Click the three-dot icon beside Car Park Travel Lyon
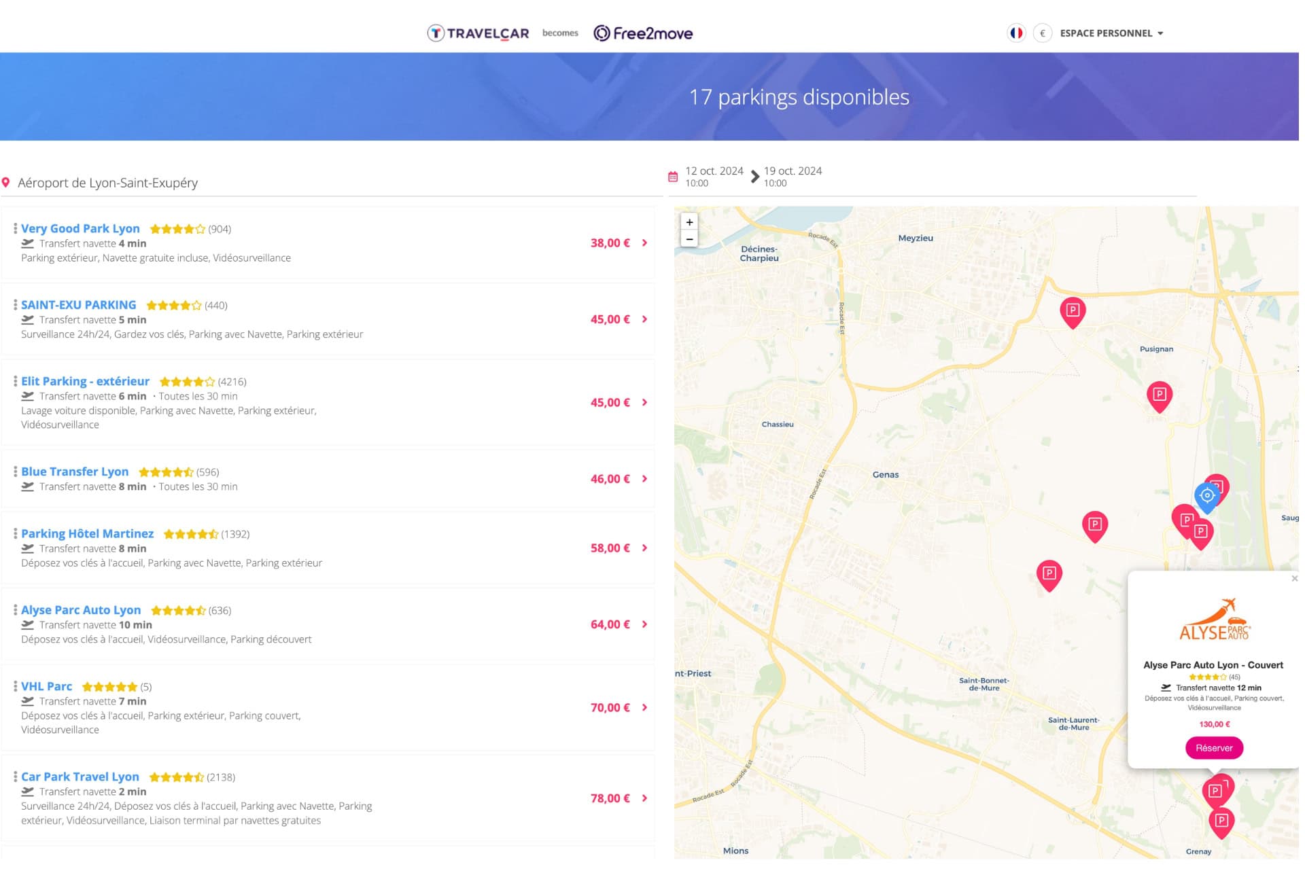The width and height of the screenshot is (1305, 873). [x=15, y=777]
